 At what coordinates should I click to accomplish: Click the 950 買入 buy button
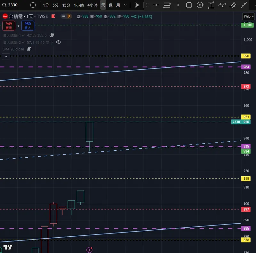coord(28,26)
